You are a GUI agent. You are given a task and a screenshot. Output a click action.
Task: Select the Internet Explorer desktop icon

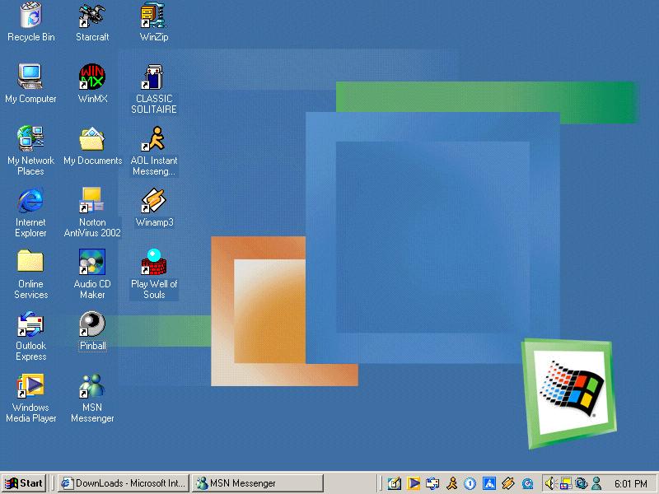coord(30,201)
